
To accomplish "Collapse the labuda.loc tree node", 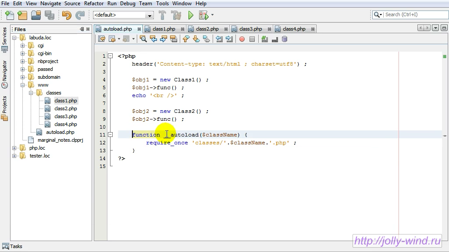I will (14, 38).
